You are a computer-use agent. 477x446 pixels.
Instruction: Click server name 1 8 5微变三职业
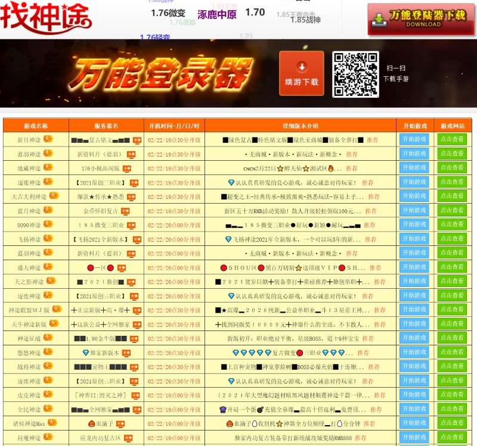tap(101, 225)
